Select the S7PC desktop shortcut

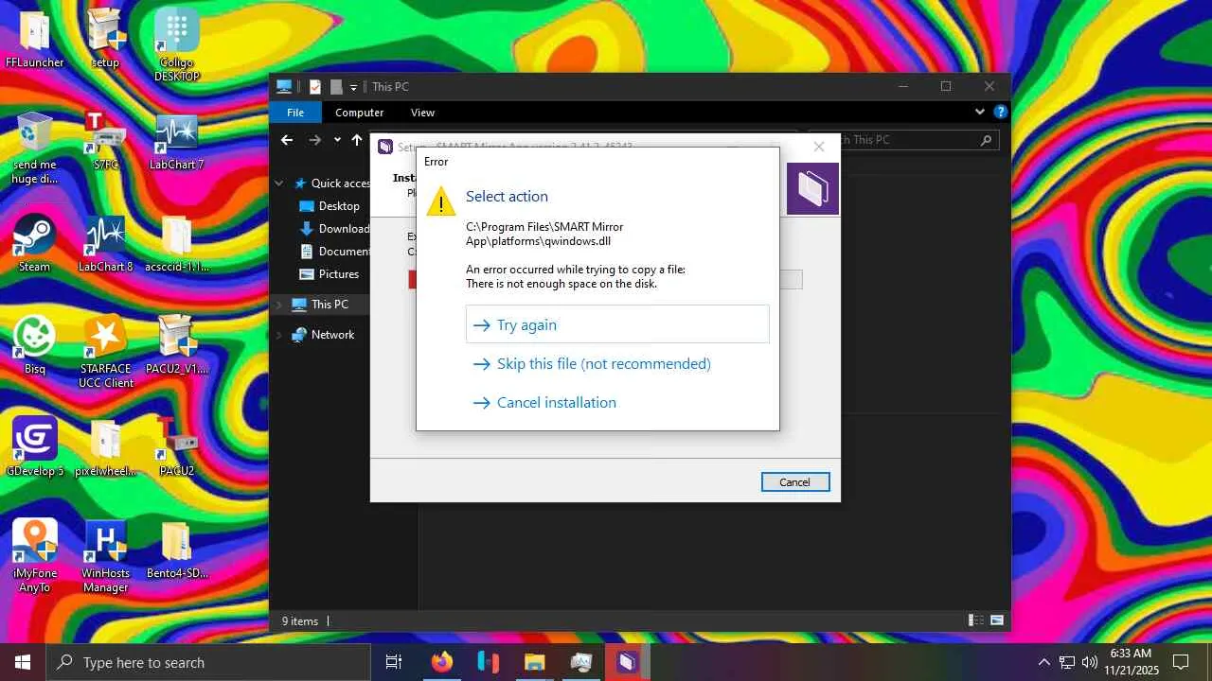105,142
